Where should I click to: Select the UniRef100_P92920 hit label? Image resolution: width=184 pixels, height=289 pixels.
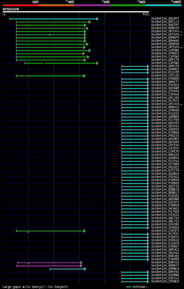click(165, 85)
